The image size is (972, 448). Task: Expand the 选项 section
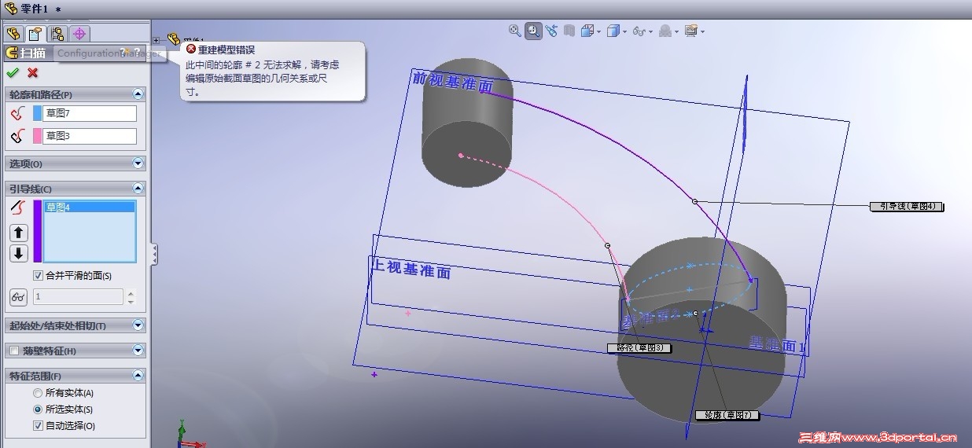[138, 163]
